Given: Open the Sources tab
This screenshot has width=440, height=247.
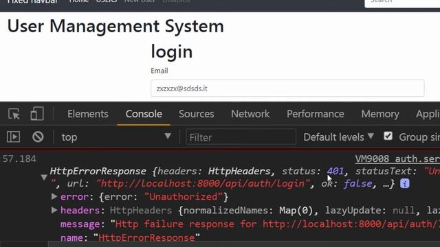Looking at the screenshot, I should tap(196, 114).
